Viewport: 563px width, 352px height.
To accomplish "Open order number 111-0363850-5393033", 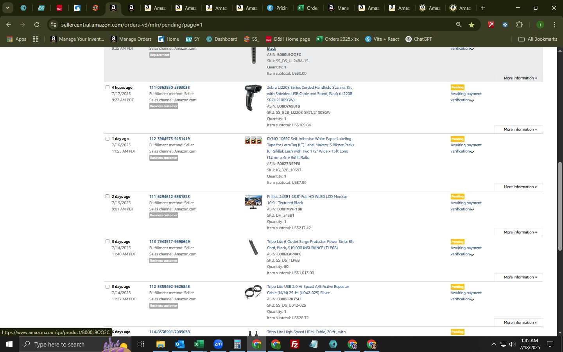I will pos(169,87).
